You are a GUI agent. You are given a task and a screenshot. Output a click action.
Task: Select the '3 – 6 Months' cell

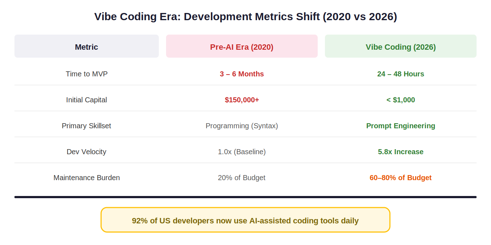click(242, 74)
